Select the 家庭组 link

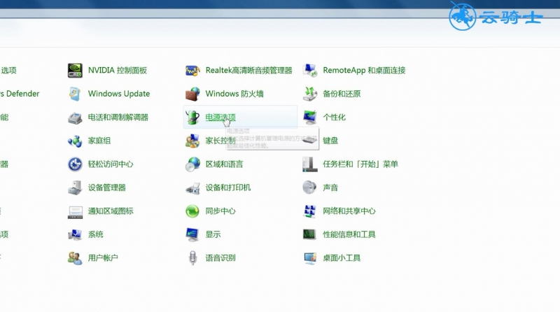pyautogui.click(x=99, y=141)
